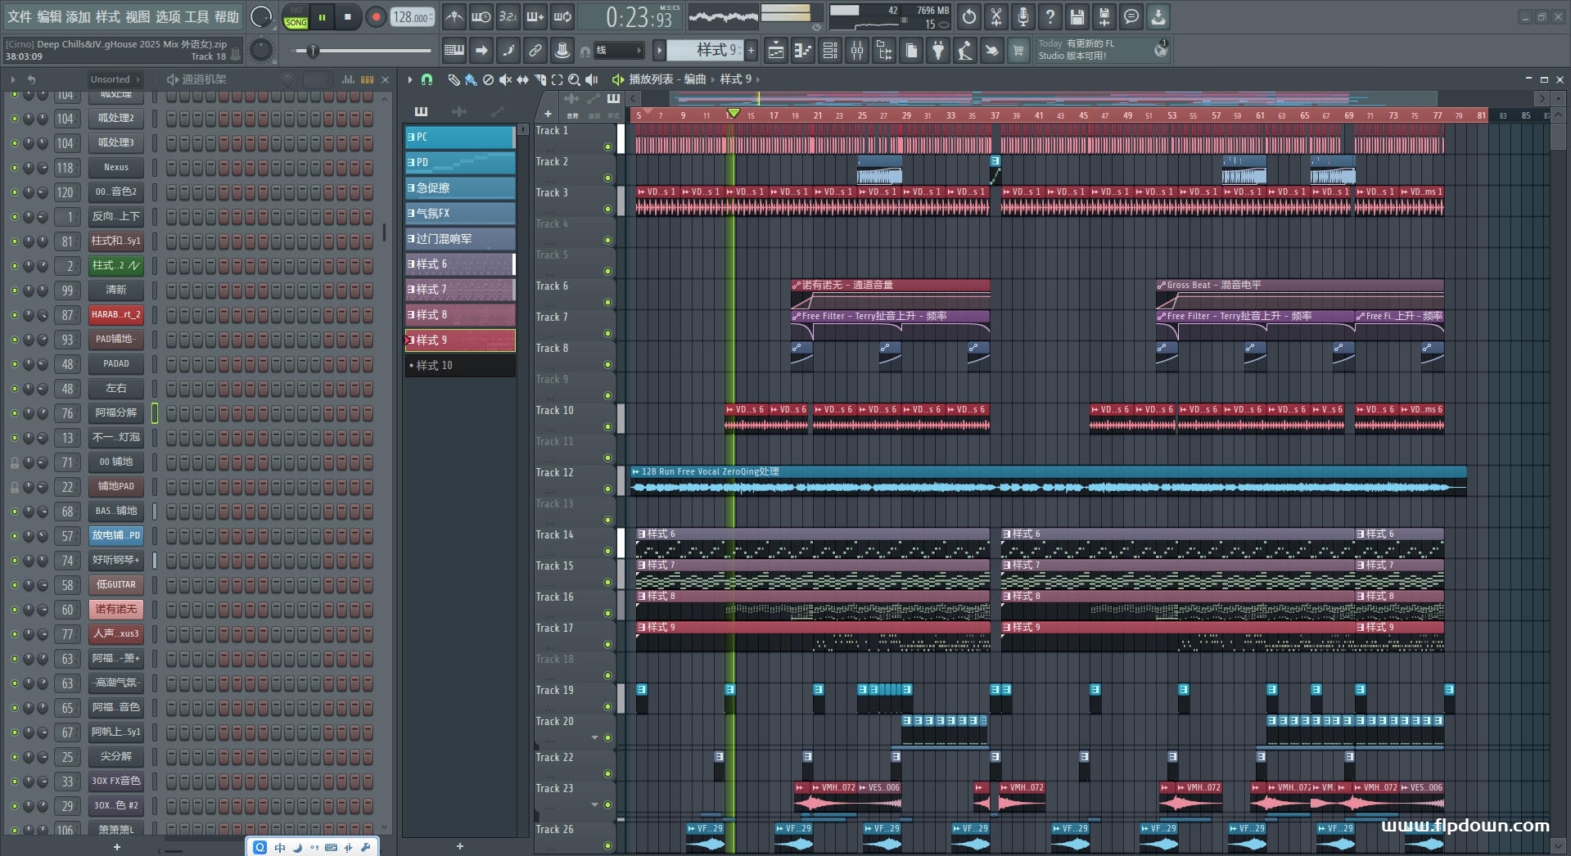Toggle playlist snap magnet icon
The height and width of the screenshot is (856, 1571).
pos(427,79)
